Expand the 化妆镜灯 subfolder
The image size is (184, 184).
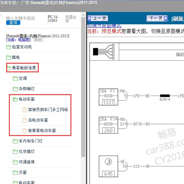(27, 151)
